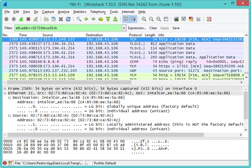251x168 pixels.
Task: Save the current display filter
Action: 176,28
